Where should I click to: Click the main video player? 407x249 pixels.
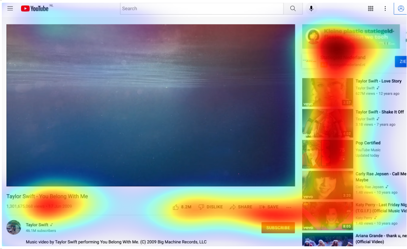[x=151, y=105]
